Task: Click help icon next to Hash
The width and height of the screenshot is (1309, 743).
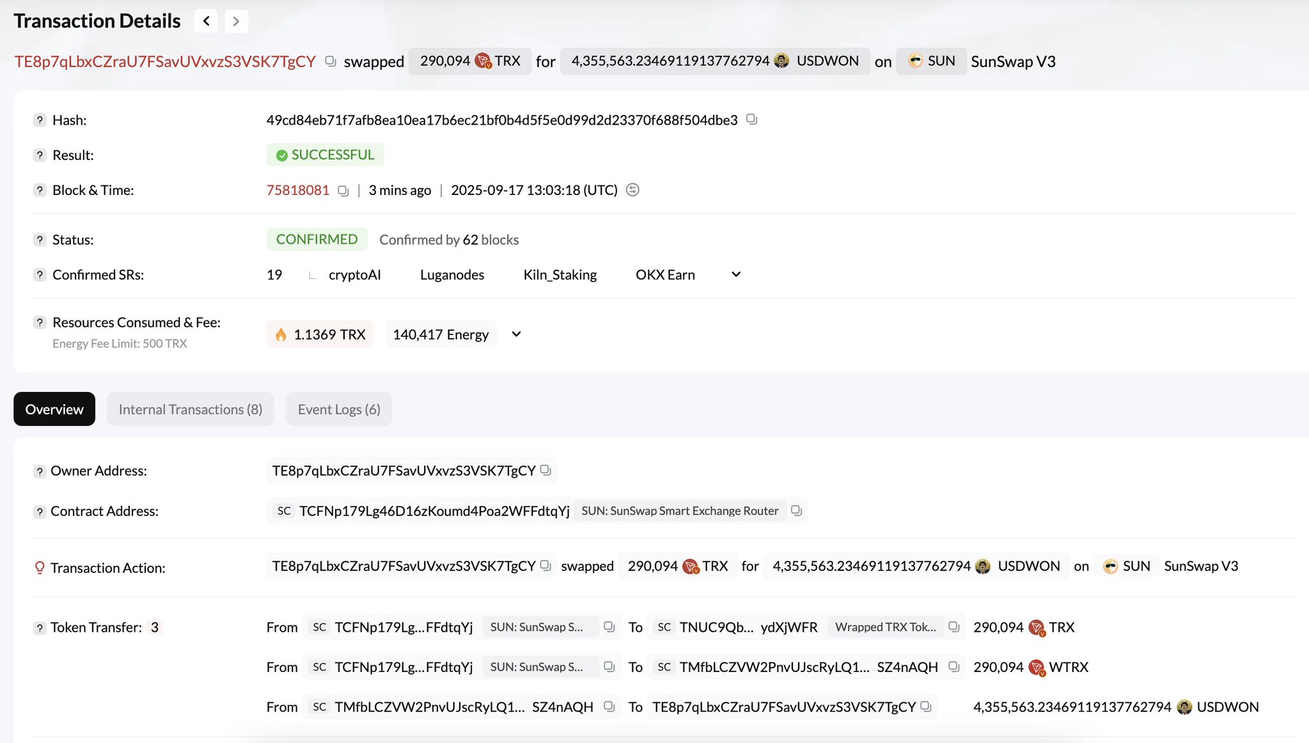Action: coord(40,120)
